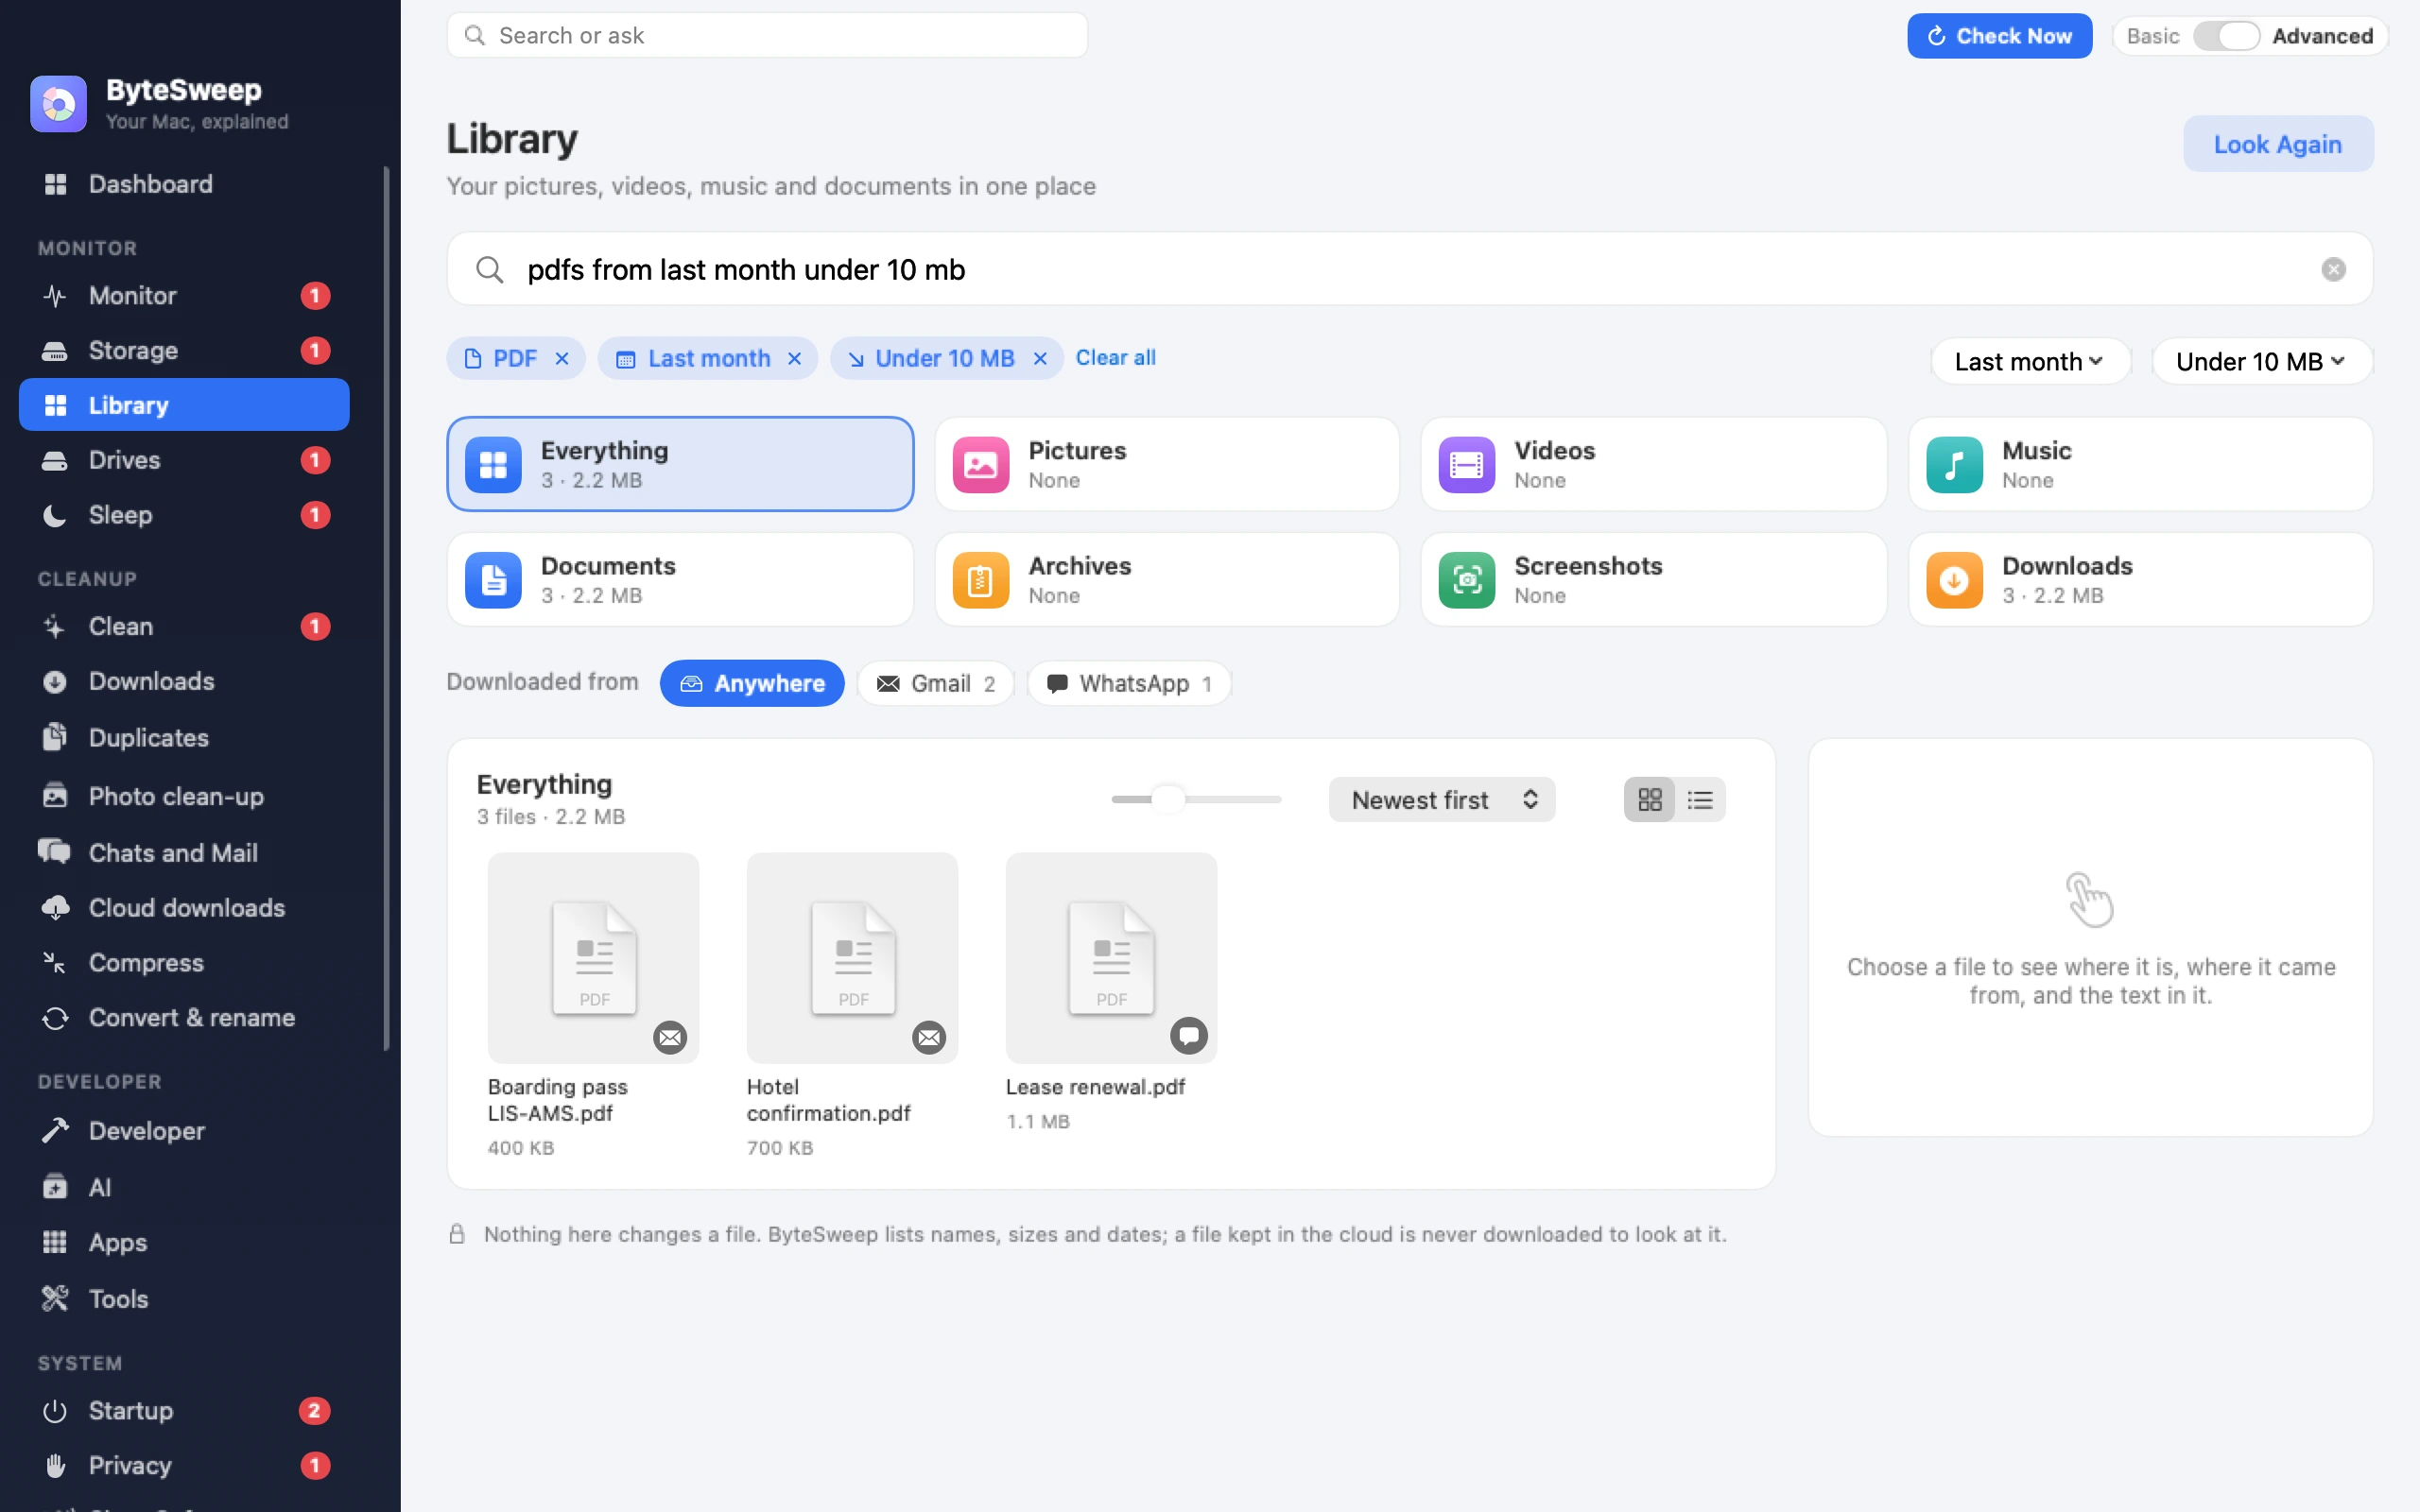Image resolution: width=2420 pixels, height=1512 pixels.
Task: Expand the Last month date dropdown
Action: click(x=2030, y=361)
